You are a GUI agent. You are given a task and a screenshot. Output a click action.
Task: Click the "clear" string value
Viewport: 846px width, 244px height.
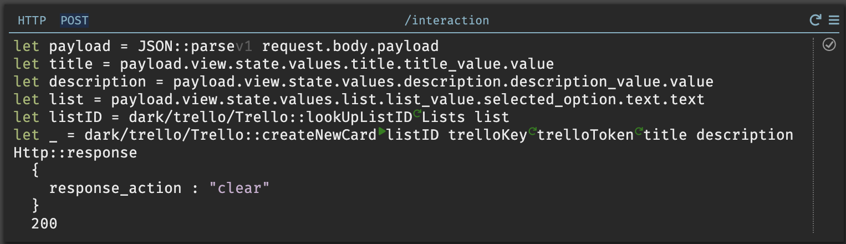click(x=239, y=188)
